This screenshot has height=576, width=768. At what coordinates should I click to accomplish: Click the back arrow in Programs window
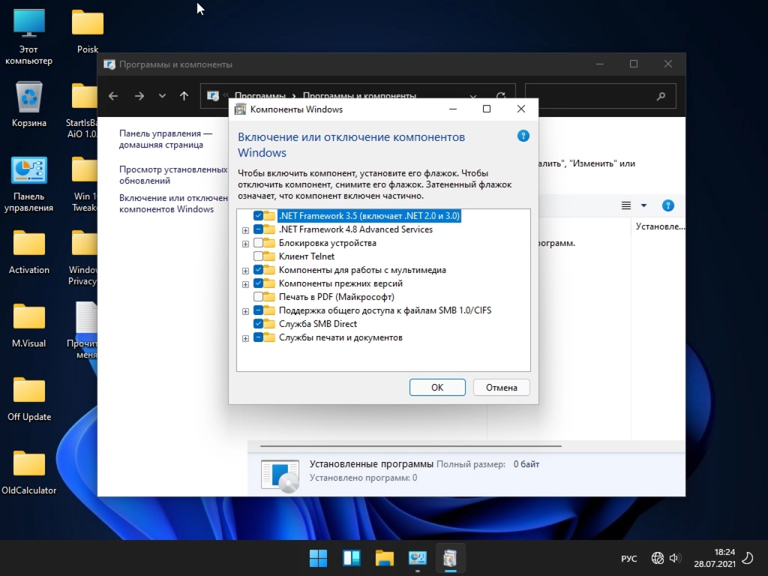click(x=113, y=96)
